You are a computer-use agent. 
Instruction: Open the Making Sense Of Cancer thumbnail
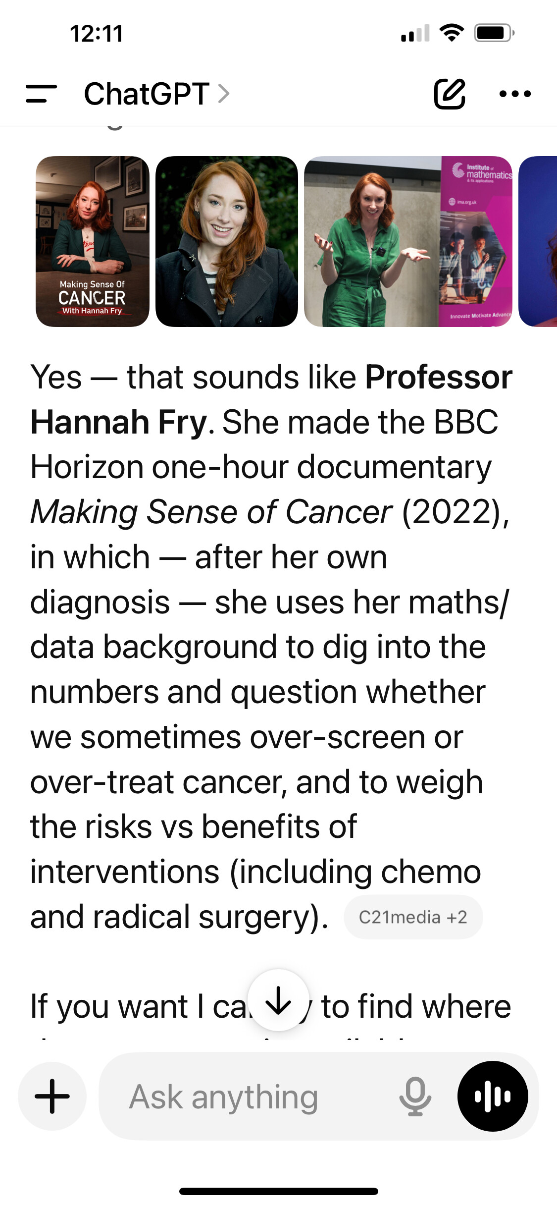pos(93,241)
